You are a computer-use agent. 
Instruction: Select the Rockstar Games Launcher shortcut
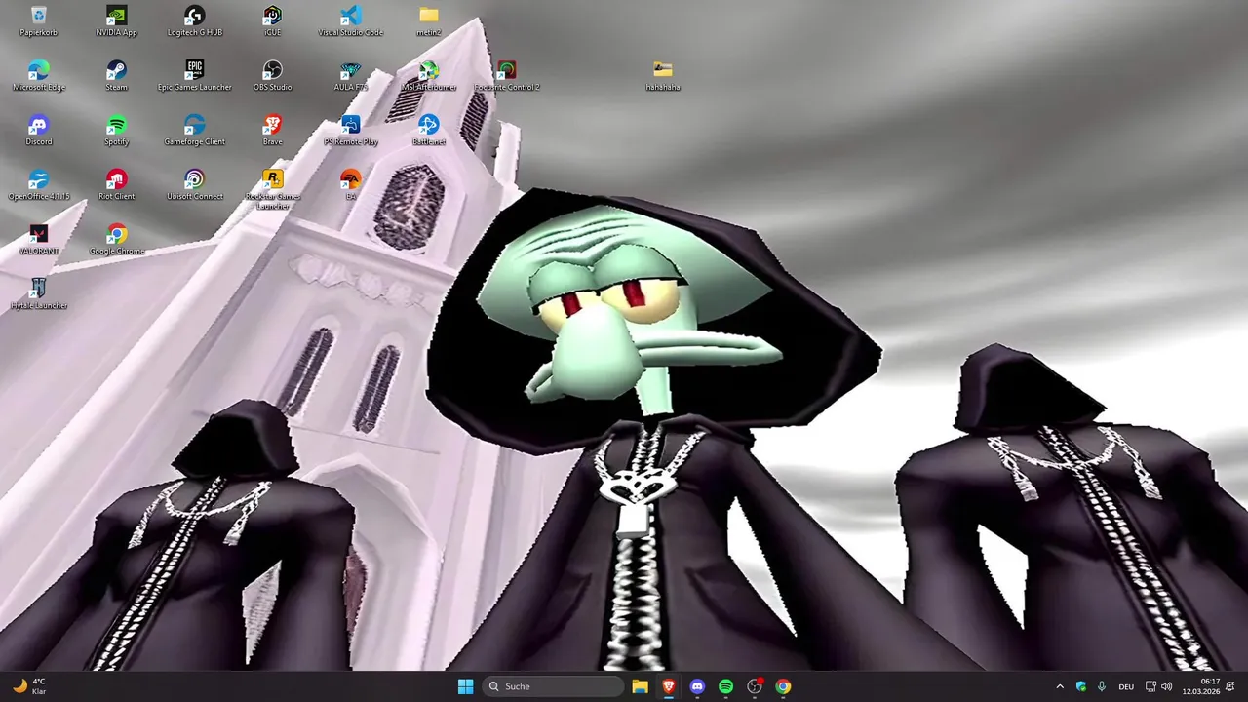coord(272,189)
